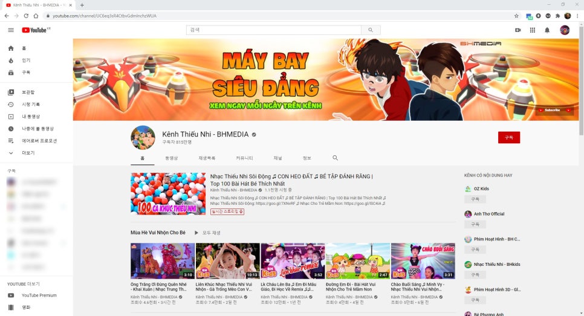584x316 pixels.
Task: Subscribe to OZ Kids channel
Action: pyautogui.click(x=475, y=199)
